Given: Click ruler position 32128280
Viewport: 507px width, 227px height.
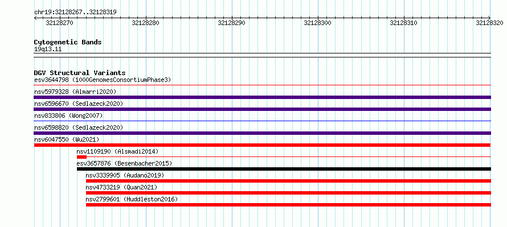Looking at the screenshot, I should (145, 23).
